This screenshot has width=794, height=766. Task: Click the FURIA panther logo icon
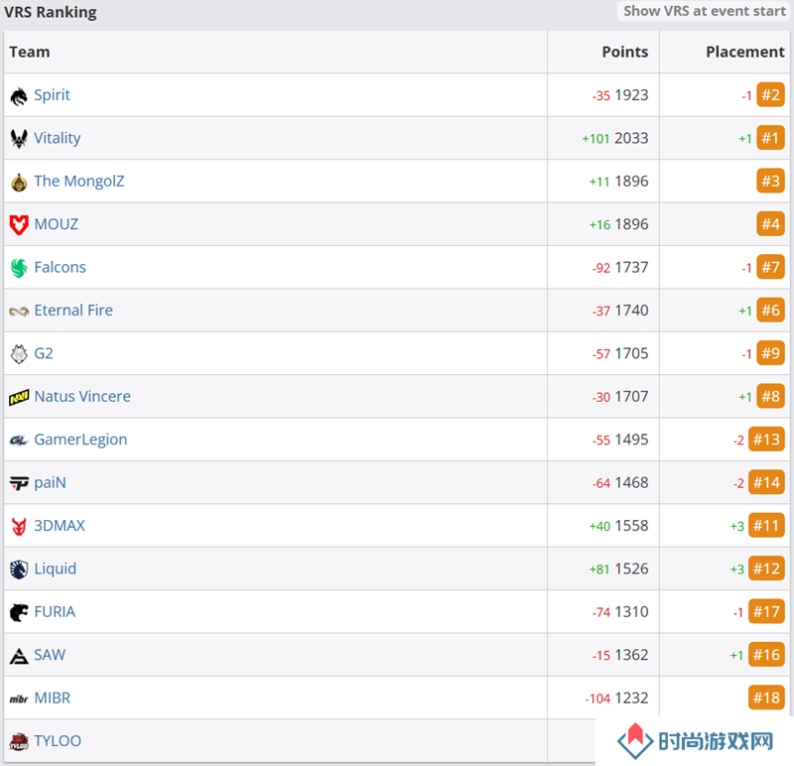click(x=19, y=612)
